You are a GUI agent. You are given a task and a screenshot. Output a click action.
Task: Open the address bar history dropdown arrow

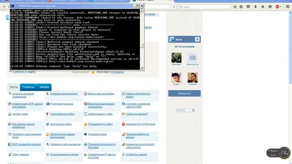coord(170,7)
